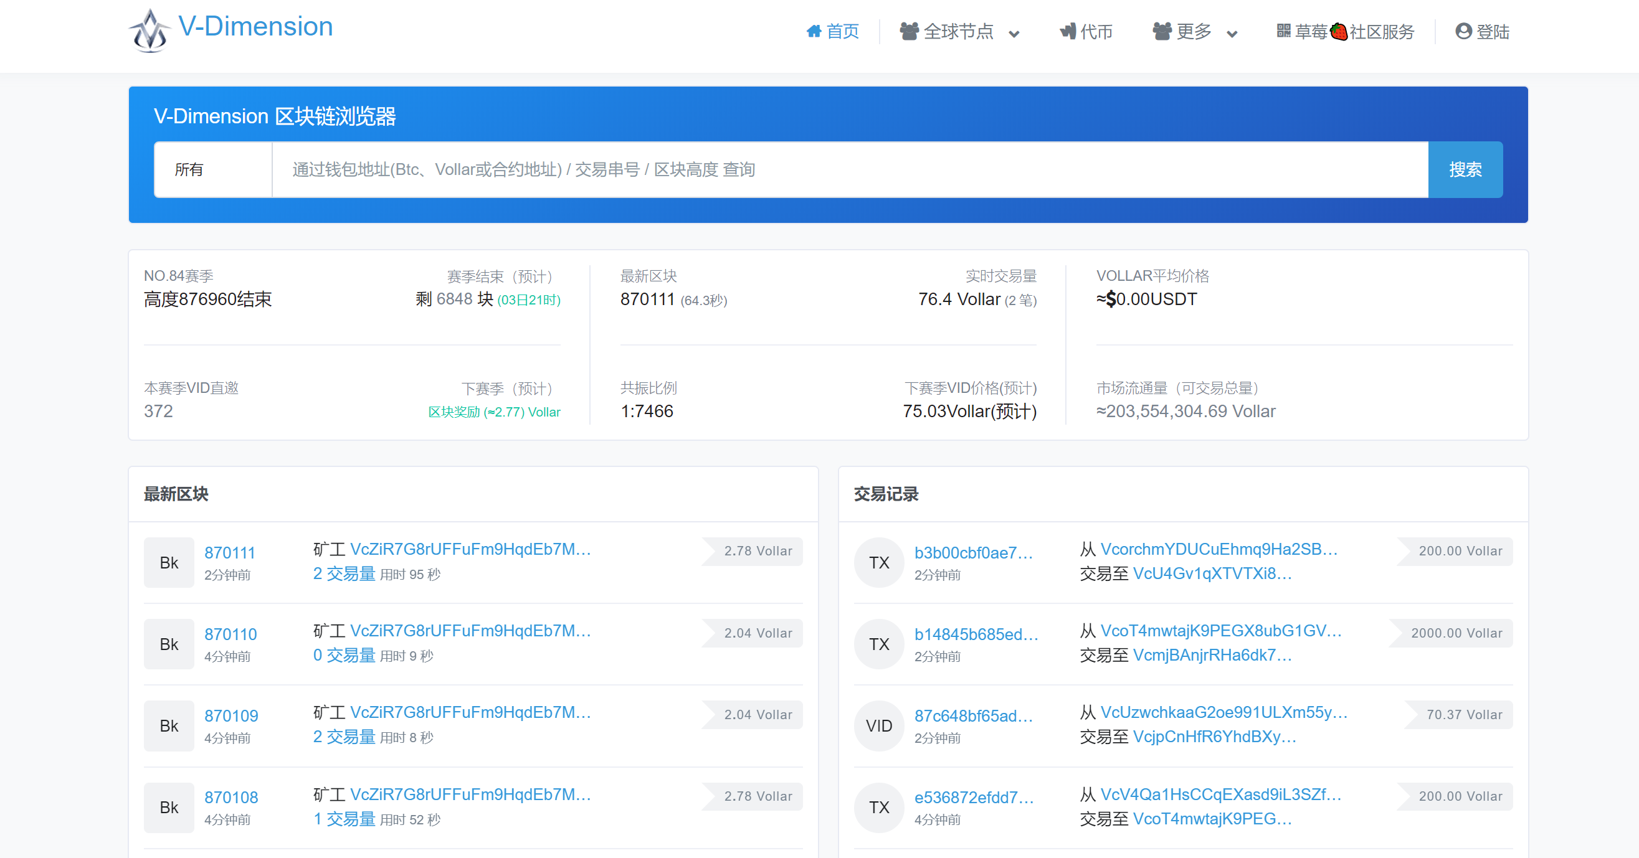Screen dimensions: 1639x858
Task: Click the people icon beside 全球节点
Action: 910,31
